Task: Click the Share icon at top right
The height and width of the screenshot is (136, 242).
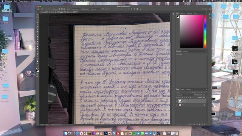Action: (209, 9)
